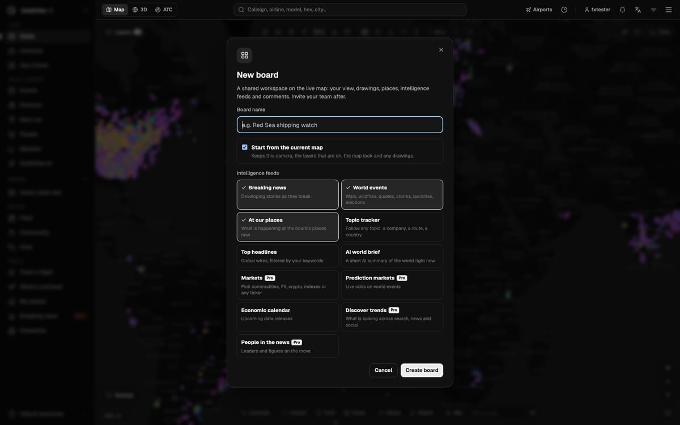Click the board grid icon above New board

245,55
